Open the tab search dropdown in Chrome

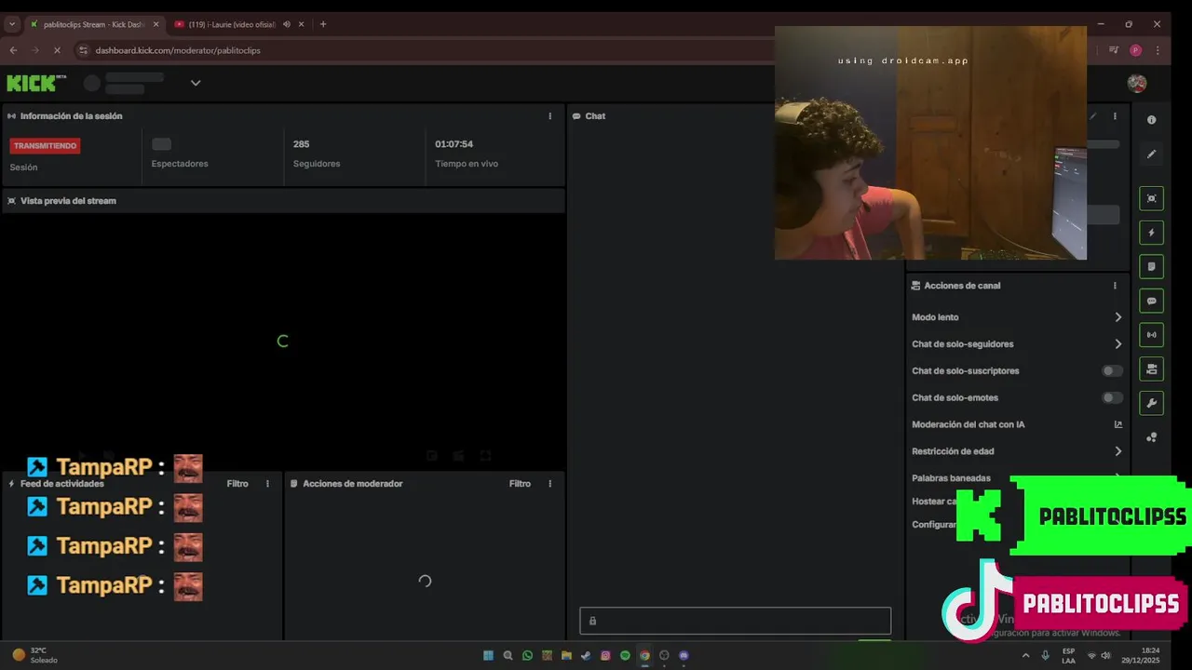coord(12,24)
